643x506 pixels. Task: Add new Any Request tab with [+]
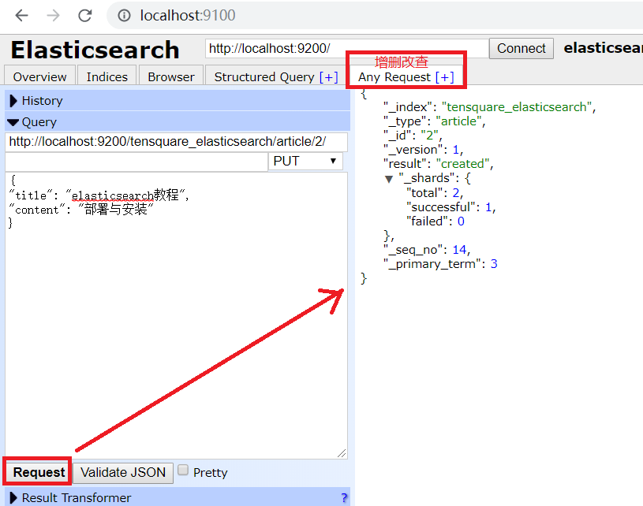(444, 77)
